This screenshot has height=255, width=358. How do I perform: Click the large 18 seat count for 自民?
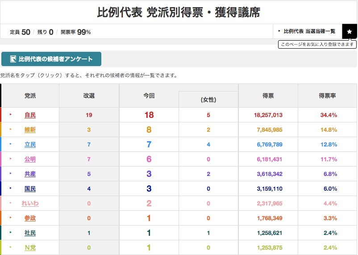(x=149, y=115)
